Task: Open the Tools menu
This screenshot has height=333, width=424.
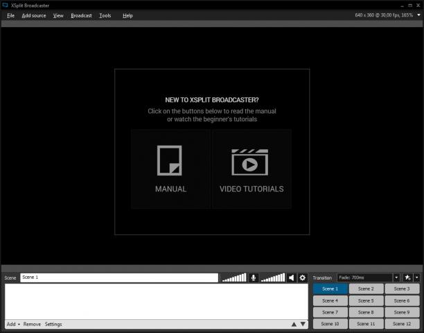Action: coord(105,16)
